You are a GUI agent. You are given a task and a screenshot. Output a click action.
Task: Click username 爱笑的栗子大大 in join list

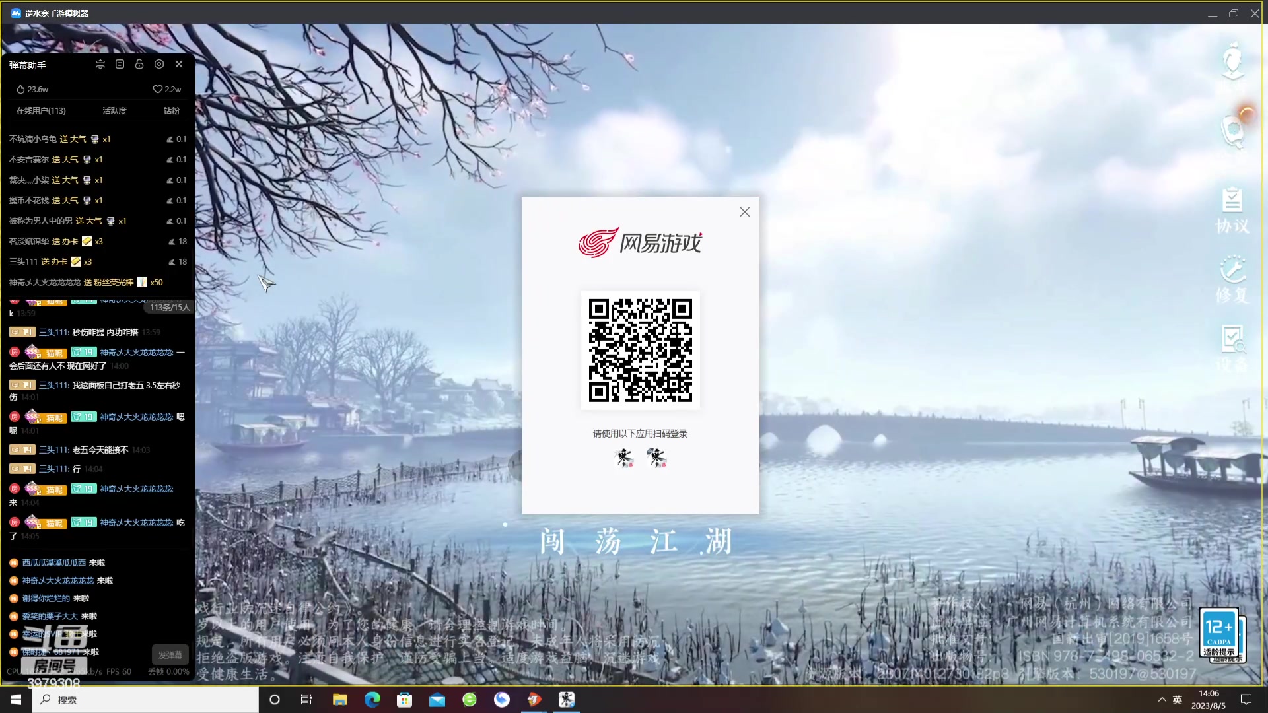point(50,616)
